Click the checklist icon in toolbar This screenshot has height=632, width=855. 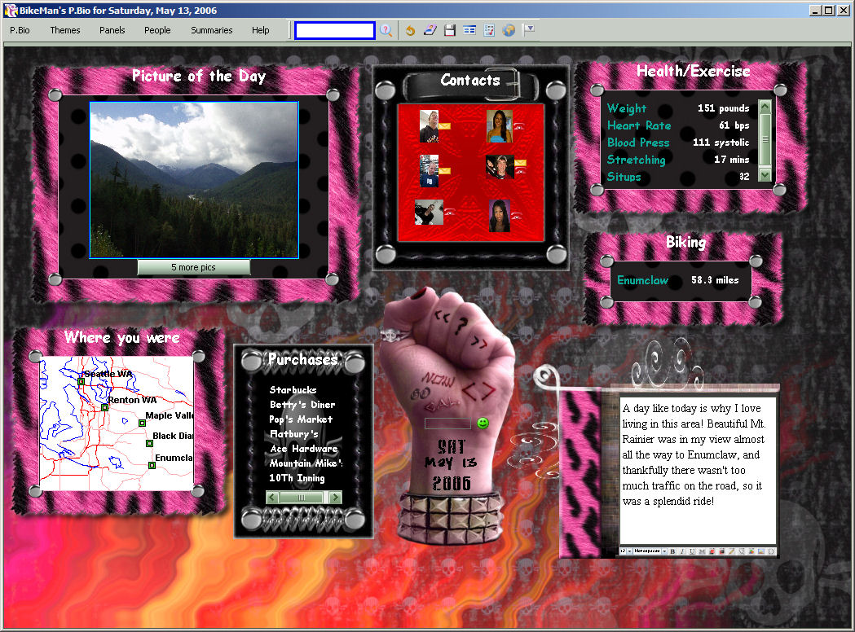click(489, 31)
